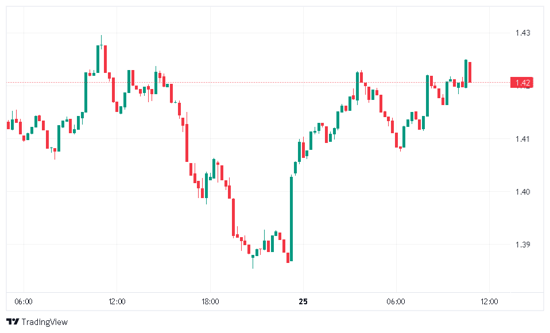Viewport: 550px width, 333px height.
Task: Select the very first candle on the chart
Action: tap(8, 125)
